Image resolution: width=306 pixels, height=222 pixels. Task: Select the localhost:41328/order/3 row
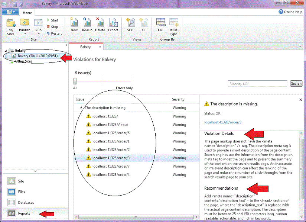point(137,158)
